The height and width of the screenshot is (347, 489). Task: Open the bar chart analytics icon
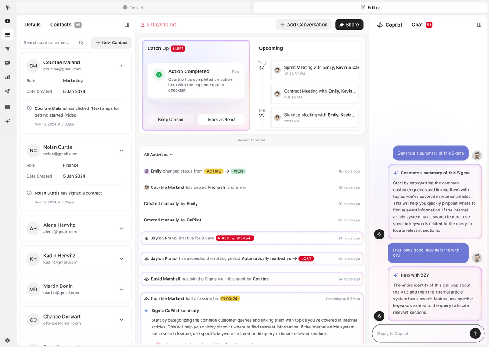(7, 77)
